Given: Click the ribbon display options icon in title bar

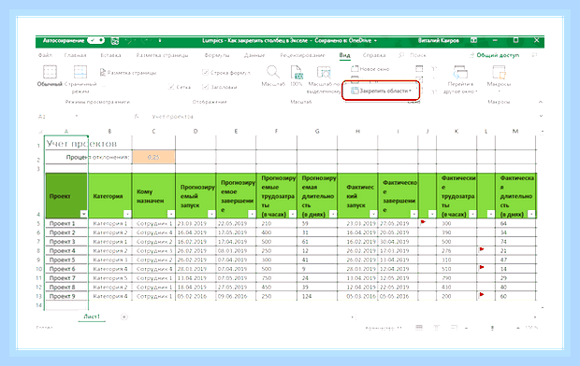Looking at the screenshot, I should [x=473, y=41].
